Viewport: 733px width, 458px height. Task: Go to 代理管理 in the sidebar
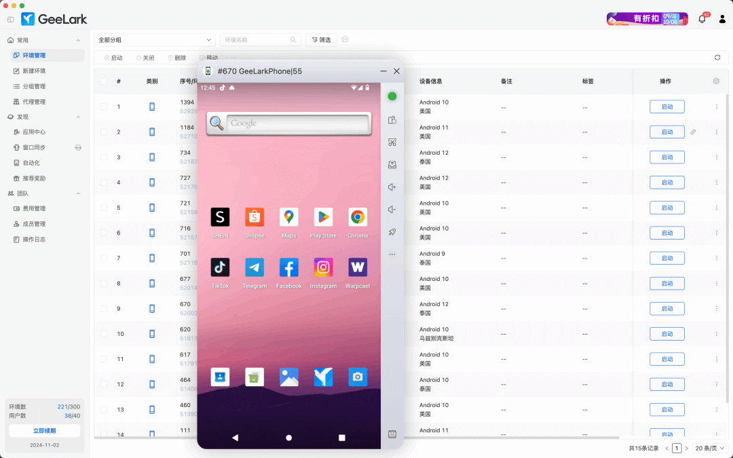[x=34, y=102]
